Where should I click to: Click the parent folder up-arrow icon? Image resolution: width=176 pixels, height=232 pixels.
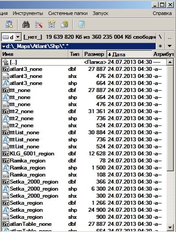coord(5,62)
